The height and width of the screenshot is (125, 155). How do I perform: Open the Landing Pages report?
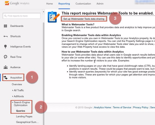click(24, 116)
